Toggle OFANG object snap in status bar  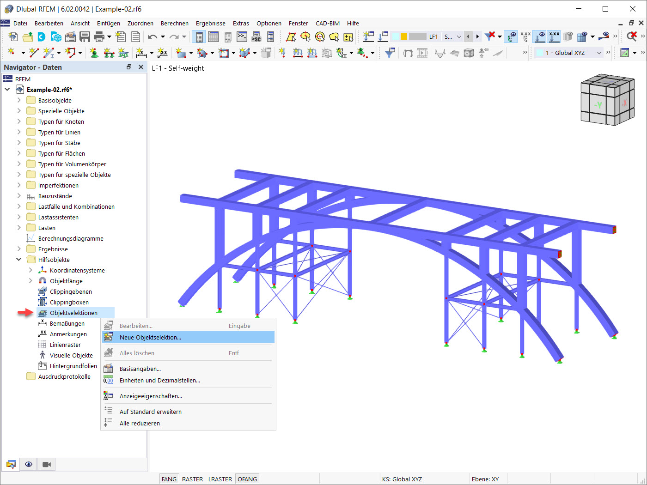[247, 479]
